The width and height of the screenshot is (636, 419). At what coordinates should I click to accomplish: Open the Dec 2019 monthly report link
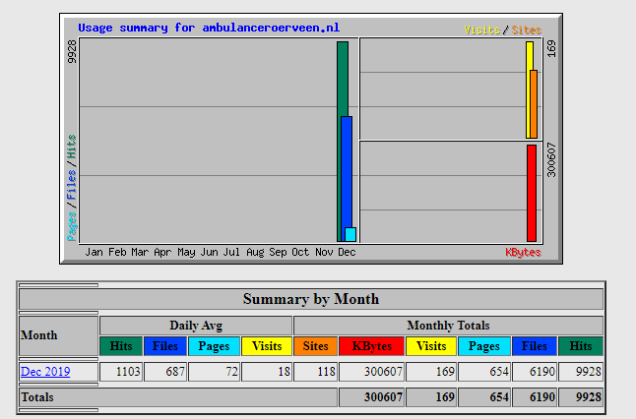[45, 372]
